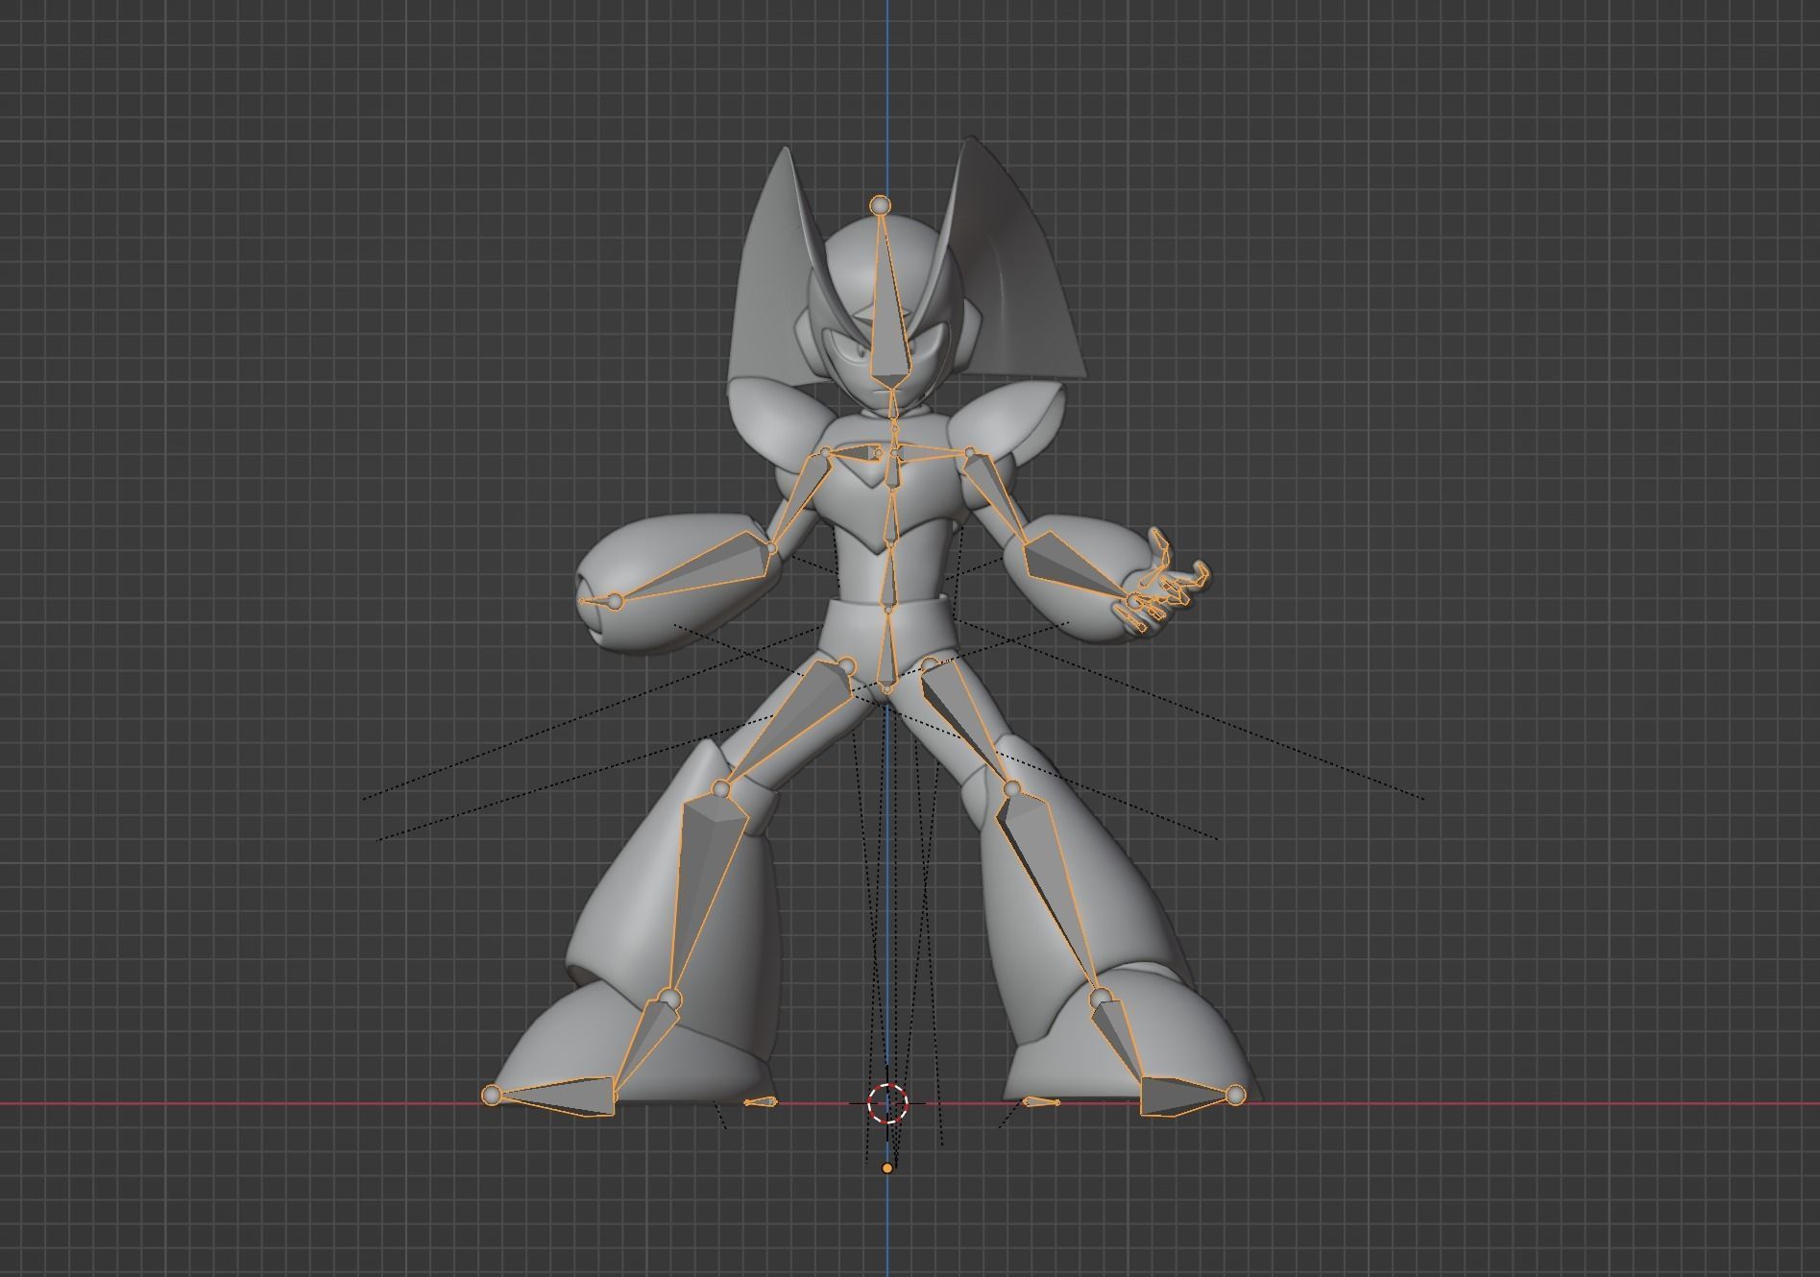Select the orange armature origin dot below cursor
The image size is (1820, 1277).
(887, 1168)
